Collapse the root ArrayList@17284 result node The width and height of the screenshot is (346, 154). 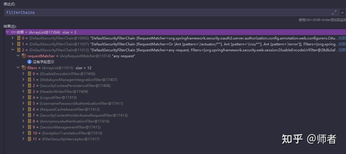(x=7, y=32)
